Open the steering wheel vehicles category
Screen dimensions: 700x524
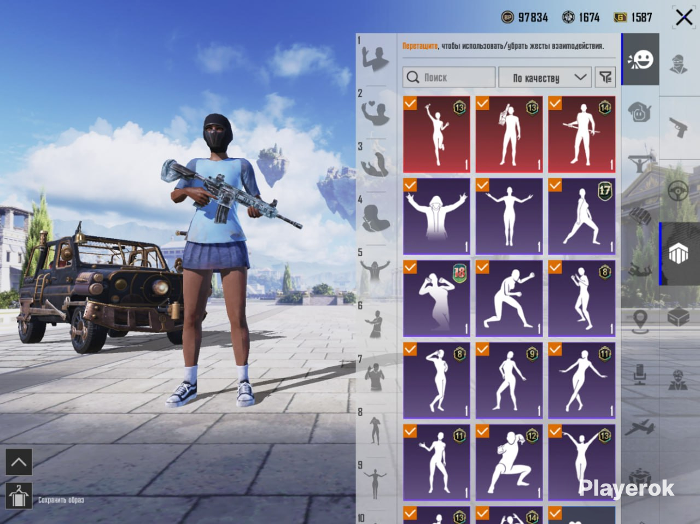tap(679, 191)
